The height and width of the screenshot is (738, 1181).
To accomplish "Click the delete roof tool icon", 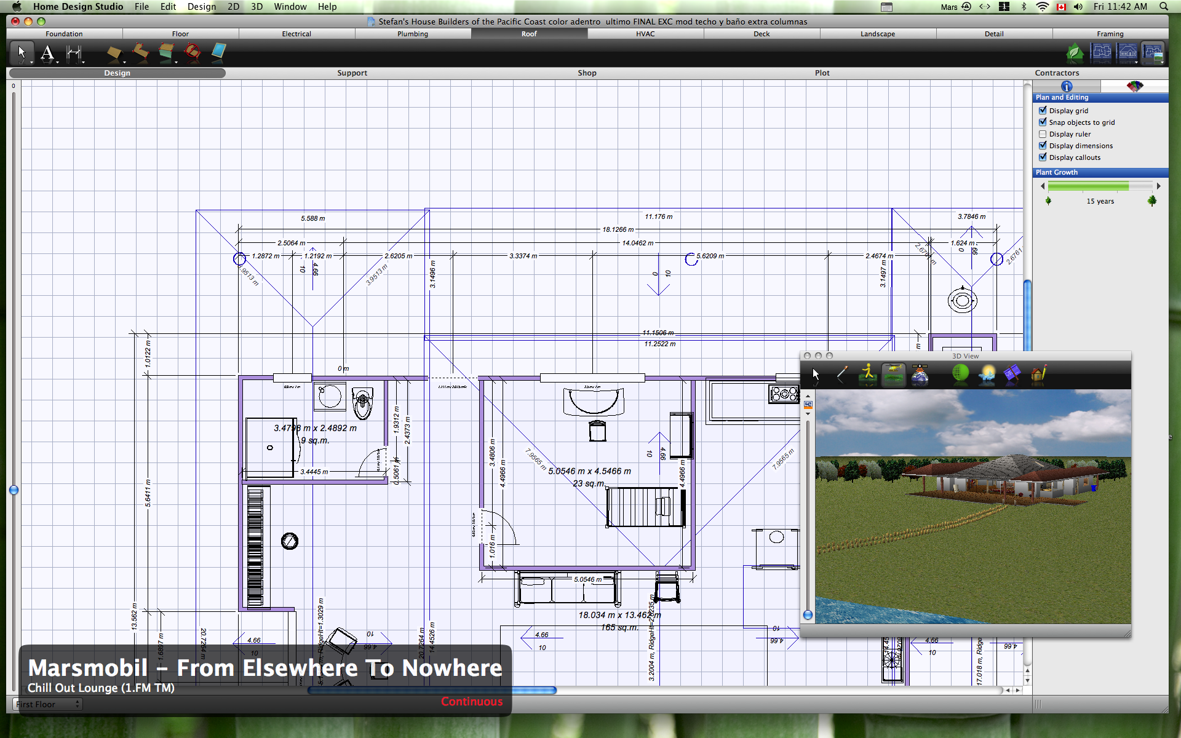I will pyautogui.click(x=193, y=52).
